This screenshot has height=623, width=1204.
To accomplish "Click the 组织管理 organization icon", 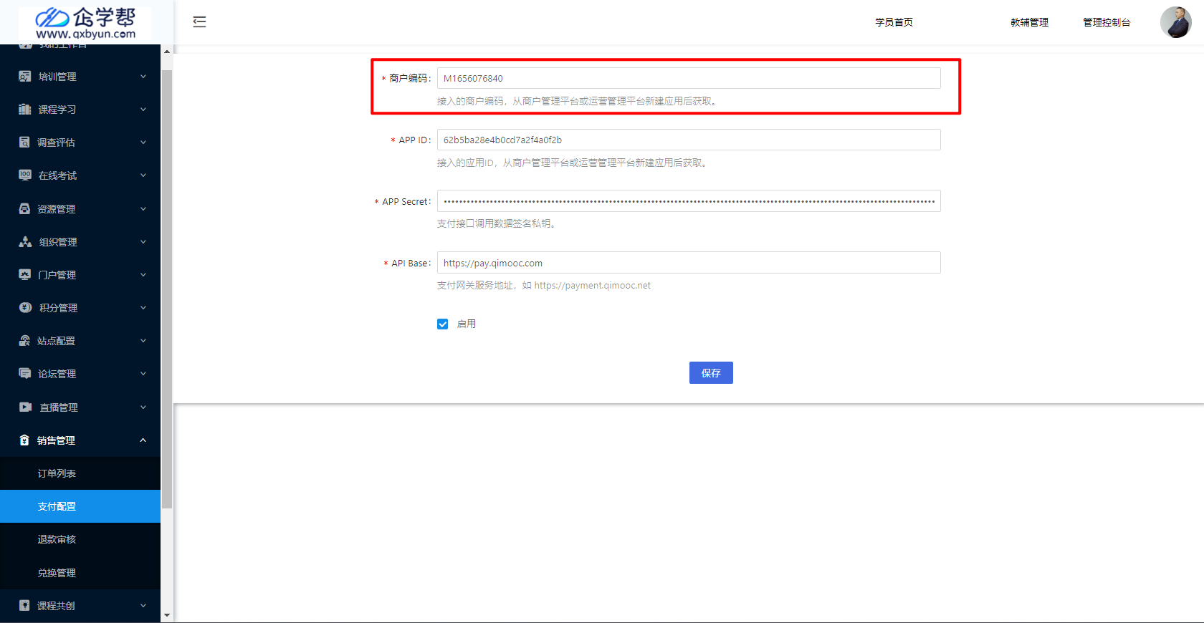I will (25, 242).
